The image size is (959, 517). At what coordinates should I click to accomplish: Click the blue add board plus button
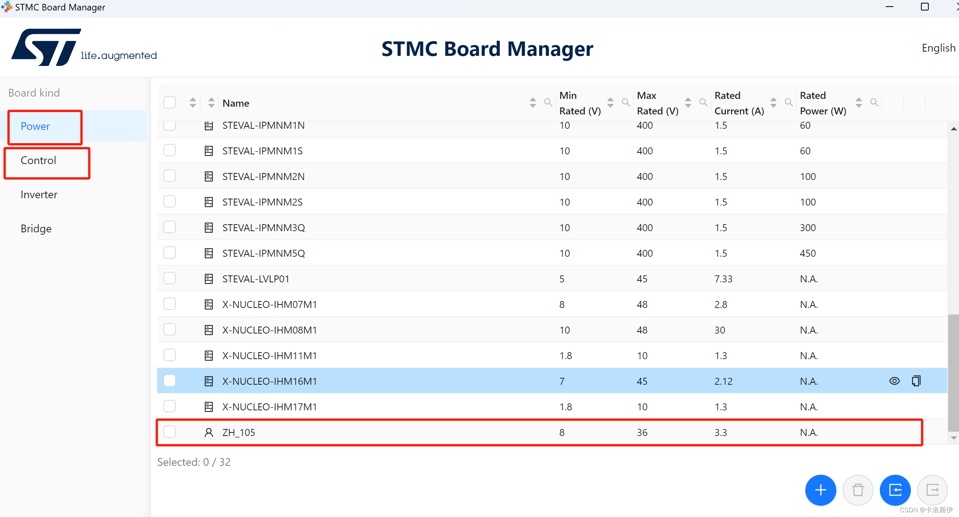click(x=820, y=490)
